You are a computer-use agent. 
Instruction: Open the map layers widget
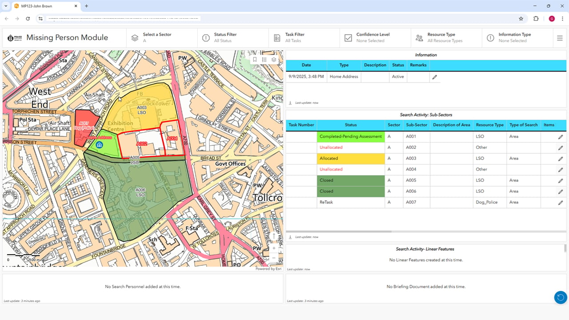pyautogui.click(x=274, y=60)
